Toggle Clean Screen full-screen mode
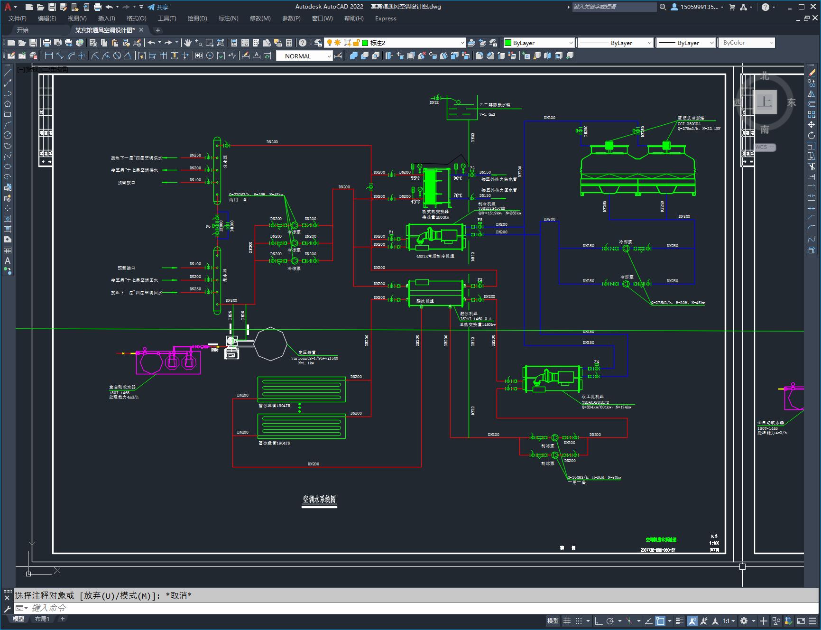This screenshot has height=630, width=821. point(801,621)
